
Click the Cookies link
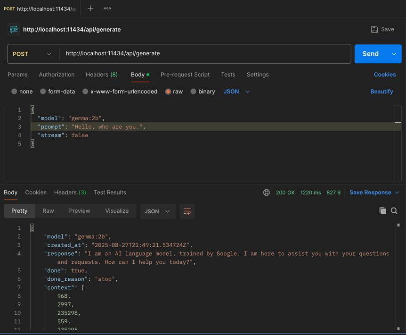point(385,75)
